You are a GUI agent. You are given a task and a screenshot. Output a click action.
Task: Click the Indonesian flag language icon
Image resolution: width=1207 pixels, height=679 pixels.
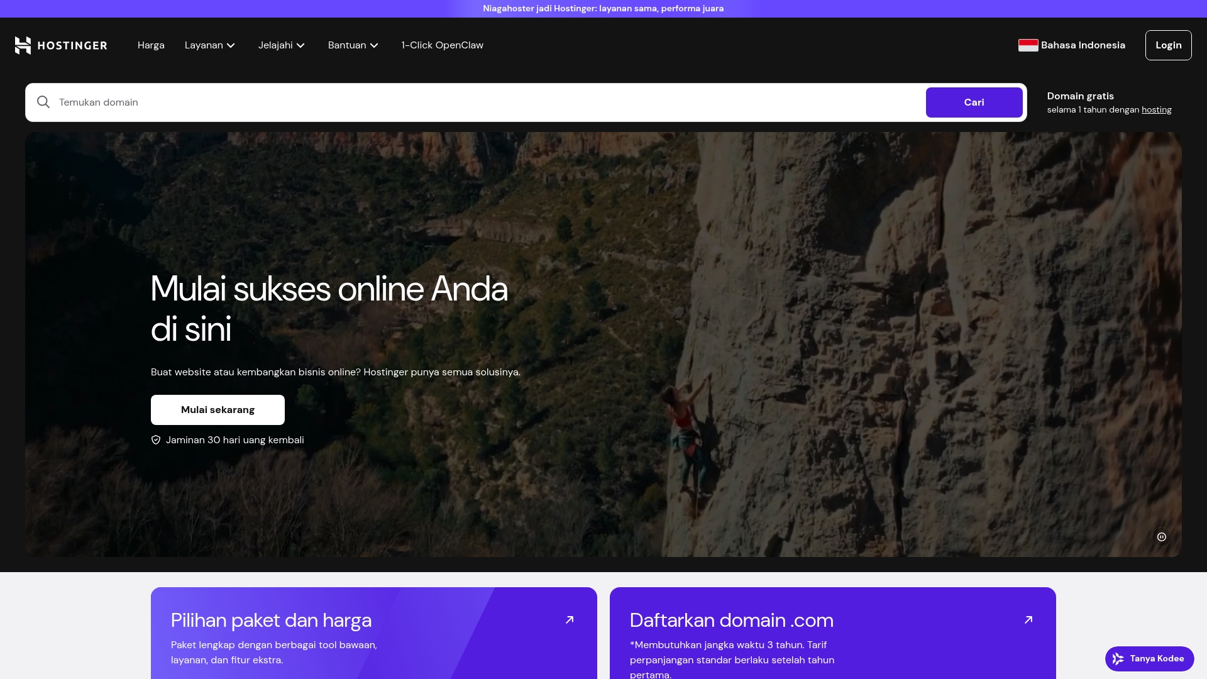point(1028,45)
